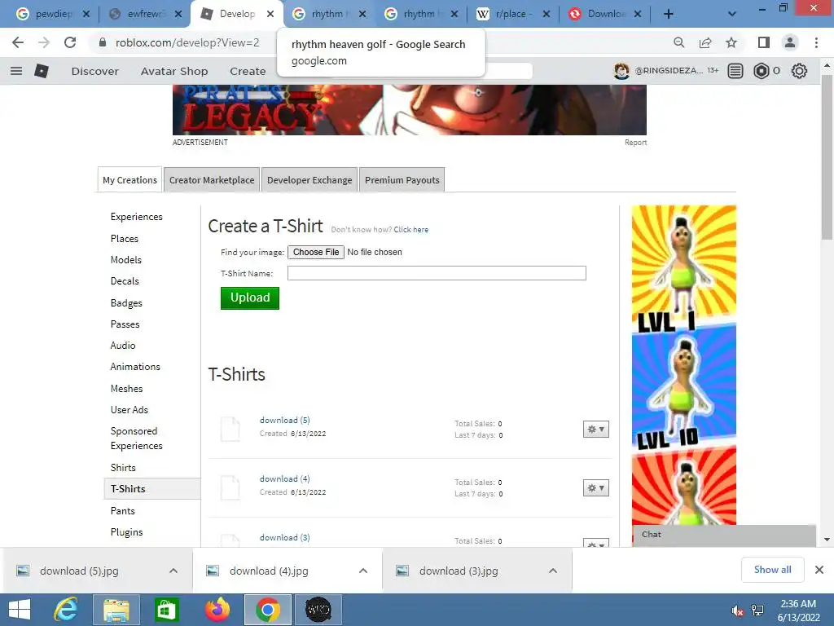This screenshot has height=626, width=834.
Task: Select Plugins in the sidebar
Action: click(x=126, y=531)
